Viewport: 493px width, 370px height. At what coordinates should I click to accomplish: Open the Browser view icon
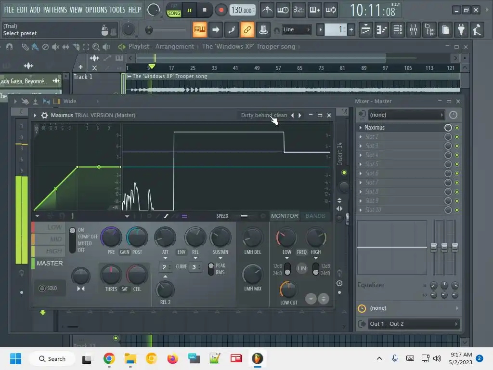pyautogui.click(x=429, y=30)
